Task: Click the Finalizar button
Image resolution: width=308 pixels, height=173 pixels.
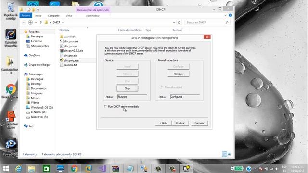Action: click(180, 123)
